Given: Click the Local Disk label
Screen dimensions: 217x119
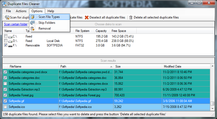Looking at the screenshot, I should 53,41.
